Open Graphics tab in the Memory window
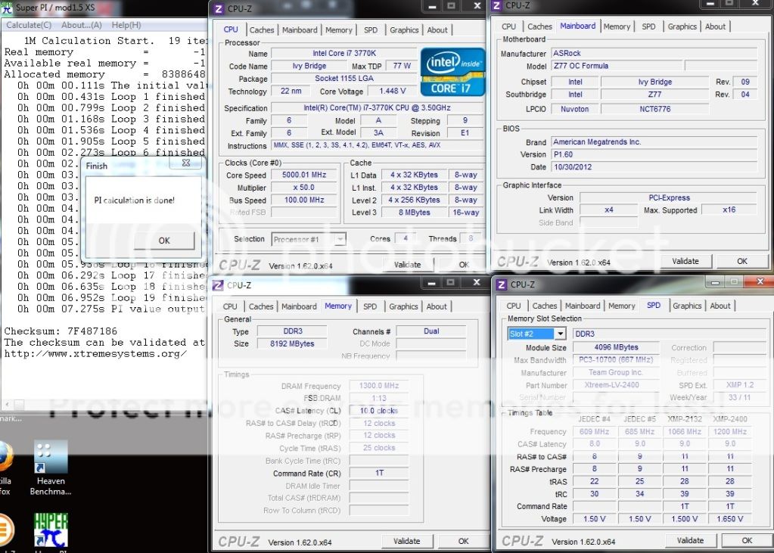Viewport: 774px width, 553px height. [x=403, y=306]
